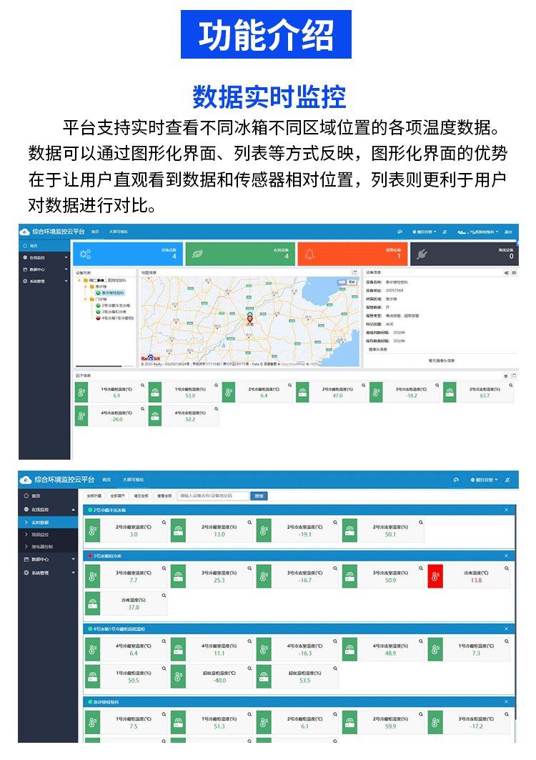Image resolution: width=536 pixels, height=760 pixels.
Task: Click the 全部折叠 button
Action: coord(94,495)
